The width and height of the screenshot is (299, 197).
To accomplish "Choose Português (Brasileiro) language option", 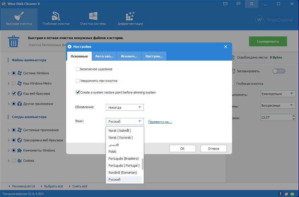I will click(x=124, y=159).
